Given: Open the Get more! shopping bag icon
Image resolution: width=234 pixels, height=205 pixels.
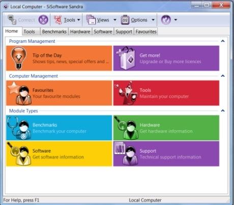Looking at the screenshot, I should click(126, 58).
